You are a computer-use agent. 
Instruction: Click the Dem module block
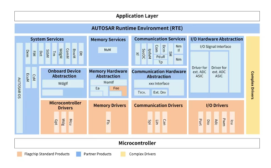[x=27, y=53]
